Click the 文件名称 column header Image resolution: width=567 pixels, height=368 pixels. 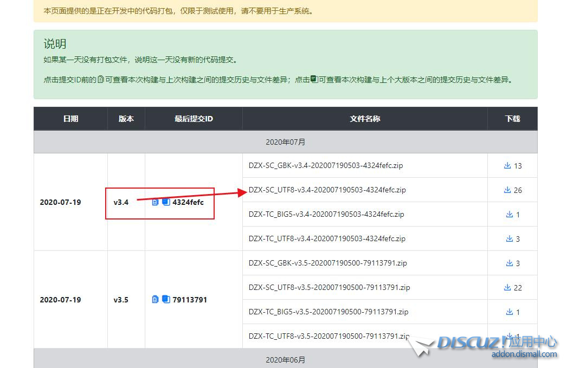click(365, 119)
